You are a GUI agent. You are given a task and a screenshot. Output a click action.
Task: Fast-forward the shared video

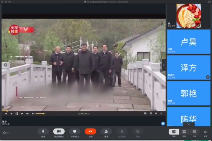pos(22,114)
